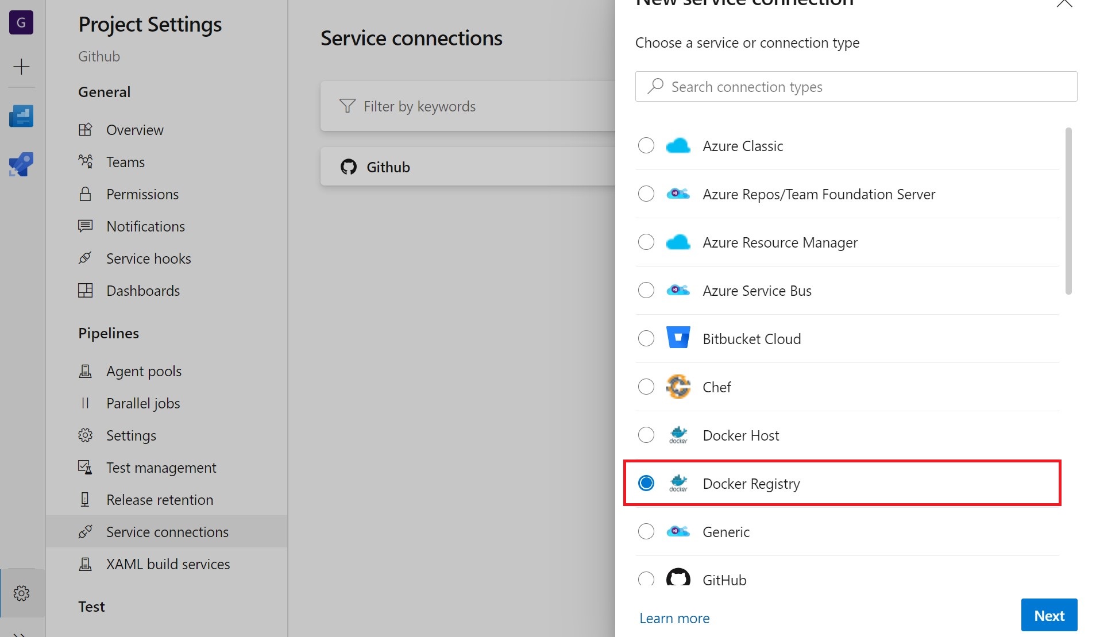Open Parallel jobs page
This screenshot has height=637, width=1096.
[x=167, y=403]
